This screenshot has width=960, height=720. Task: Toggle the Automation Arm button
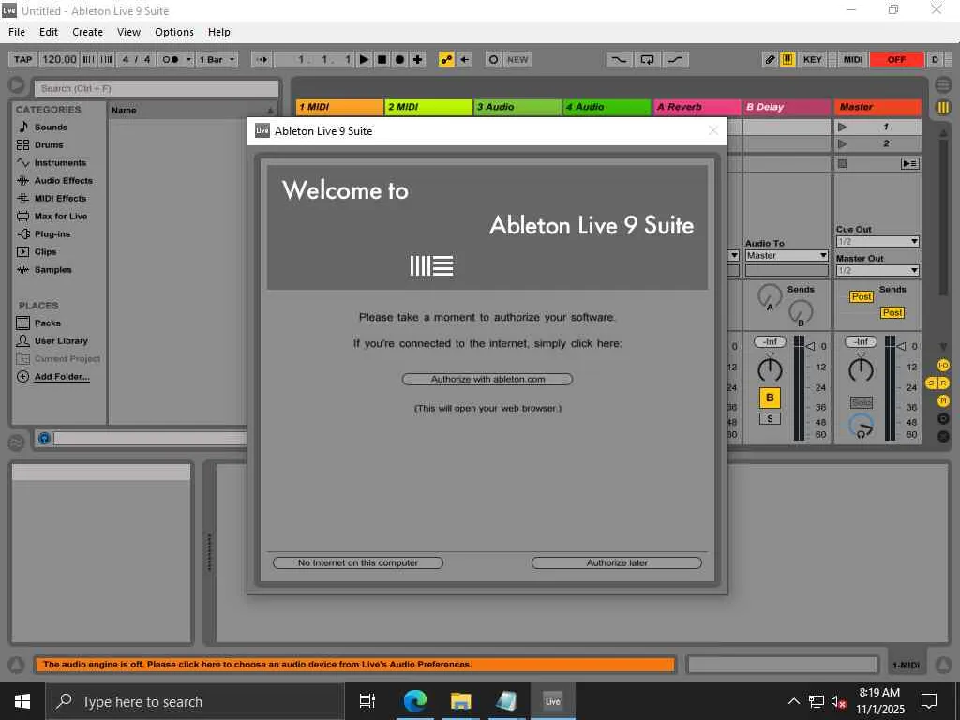pos(446,59)
